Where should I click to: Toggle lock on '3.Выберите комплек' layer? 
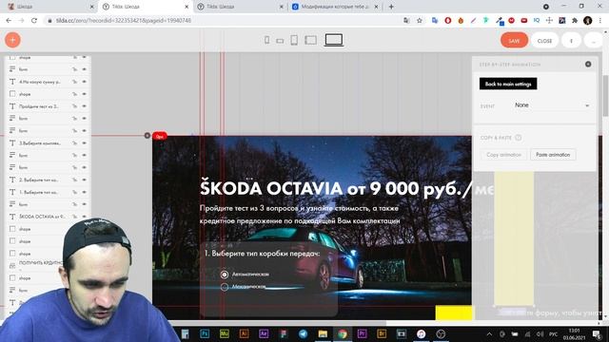click(74, 143)
